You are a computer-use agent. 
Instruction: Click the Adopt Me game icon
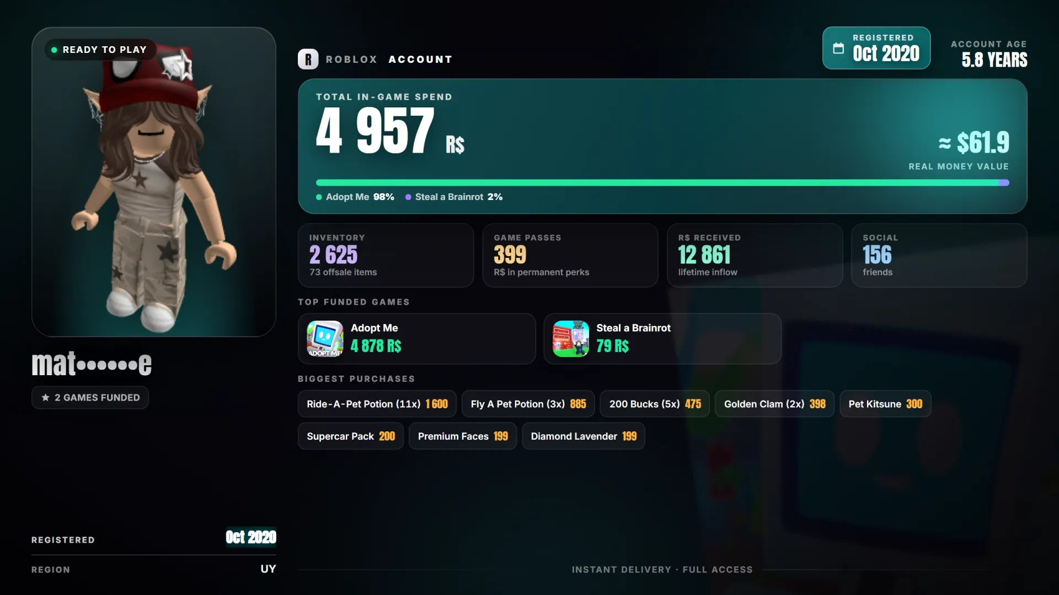pos(325,339)
